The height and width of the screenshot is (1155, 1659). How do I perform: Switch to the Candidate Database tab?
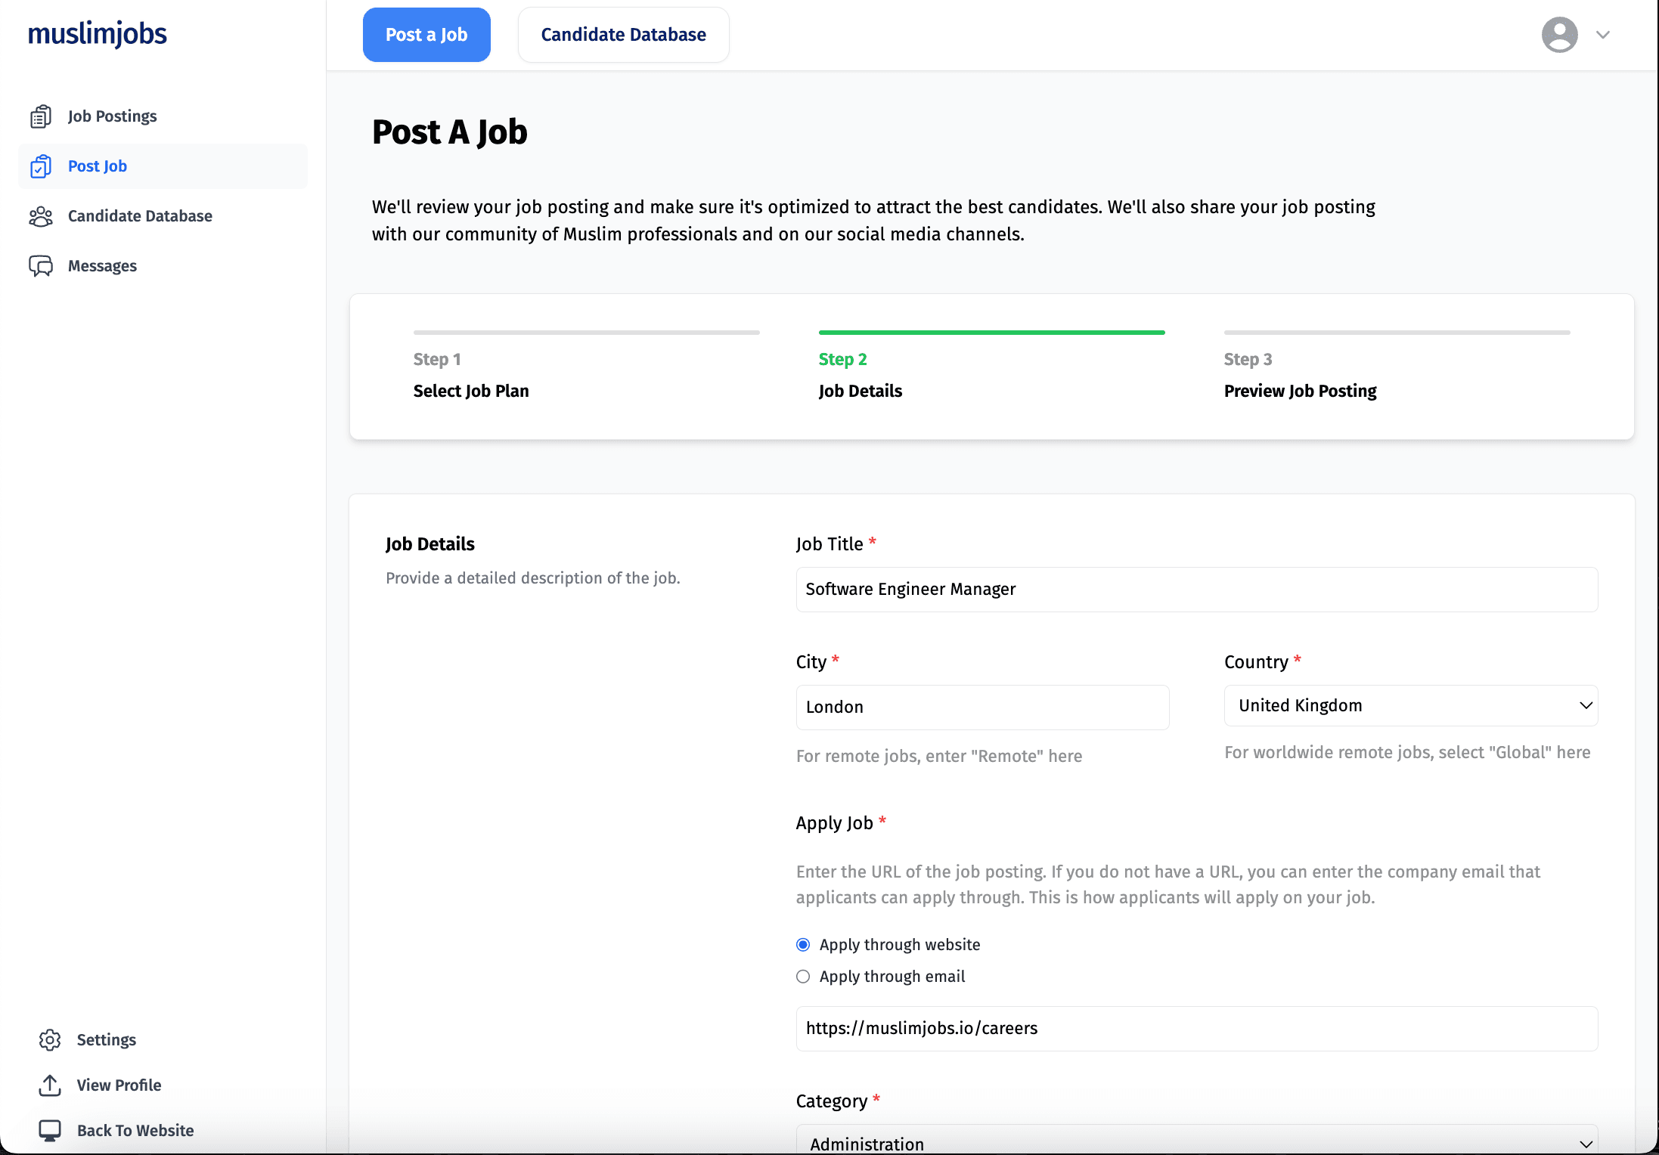(622, 34)
